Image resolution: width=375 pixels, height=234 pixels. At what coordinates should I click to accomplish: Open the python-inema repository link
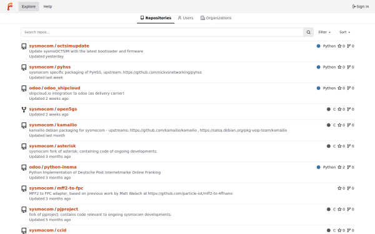tap(60, 167)
